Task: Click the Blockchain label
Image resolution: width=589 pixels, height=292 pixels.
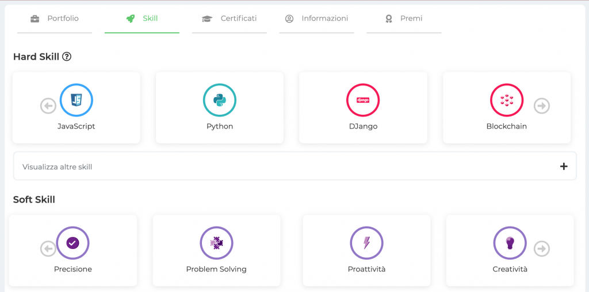Action: coord(506,126)
